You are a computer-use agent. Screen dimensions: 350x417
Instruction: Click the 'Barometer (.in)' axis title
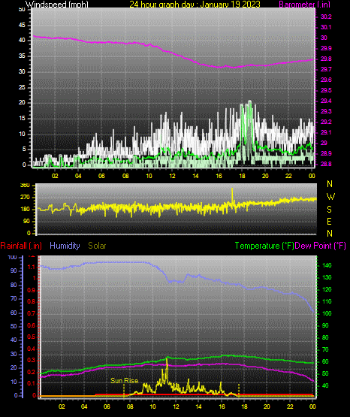pos(304,4)
